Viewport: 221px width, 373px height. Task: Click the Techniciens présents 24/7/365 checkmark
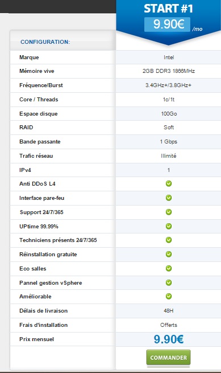coord(169,240)
